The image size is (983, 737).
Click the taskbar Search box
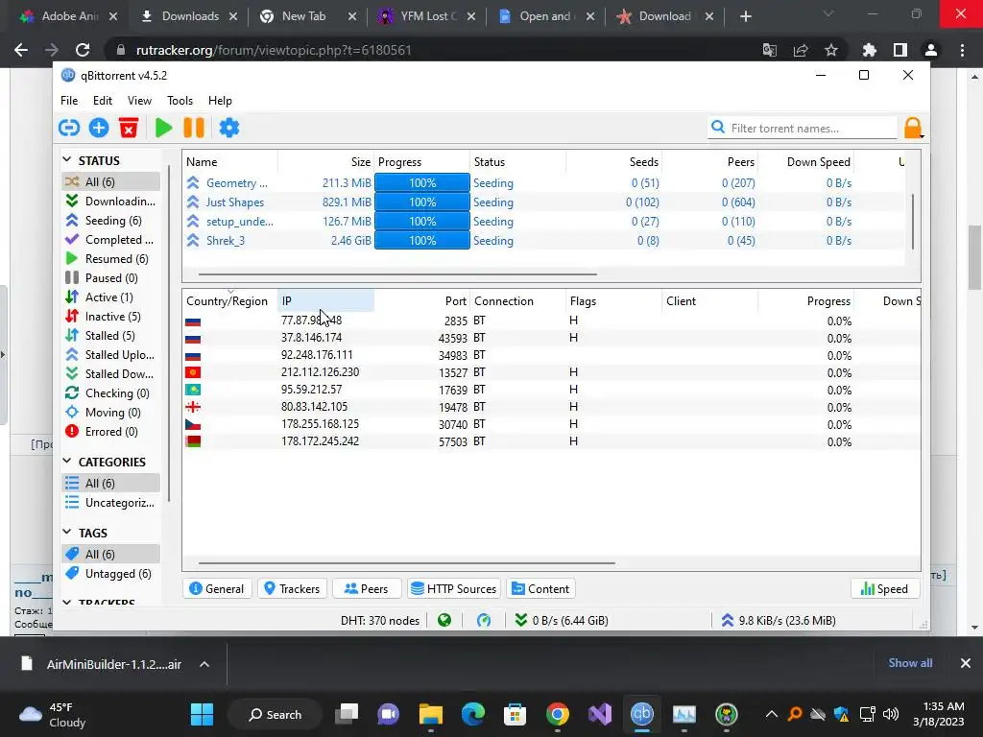pyautogui.click(x=276, y=714)
